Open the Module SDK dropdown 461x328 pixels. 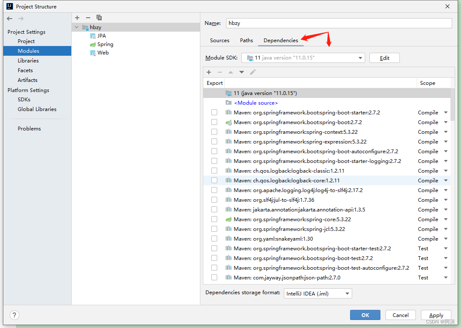pos(303,58)
